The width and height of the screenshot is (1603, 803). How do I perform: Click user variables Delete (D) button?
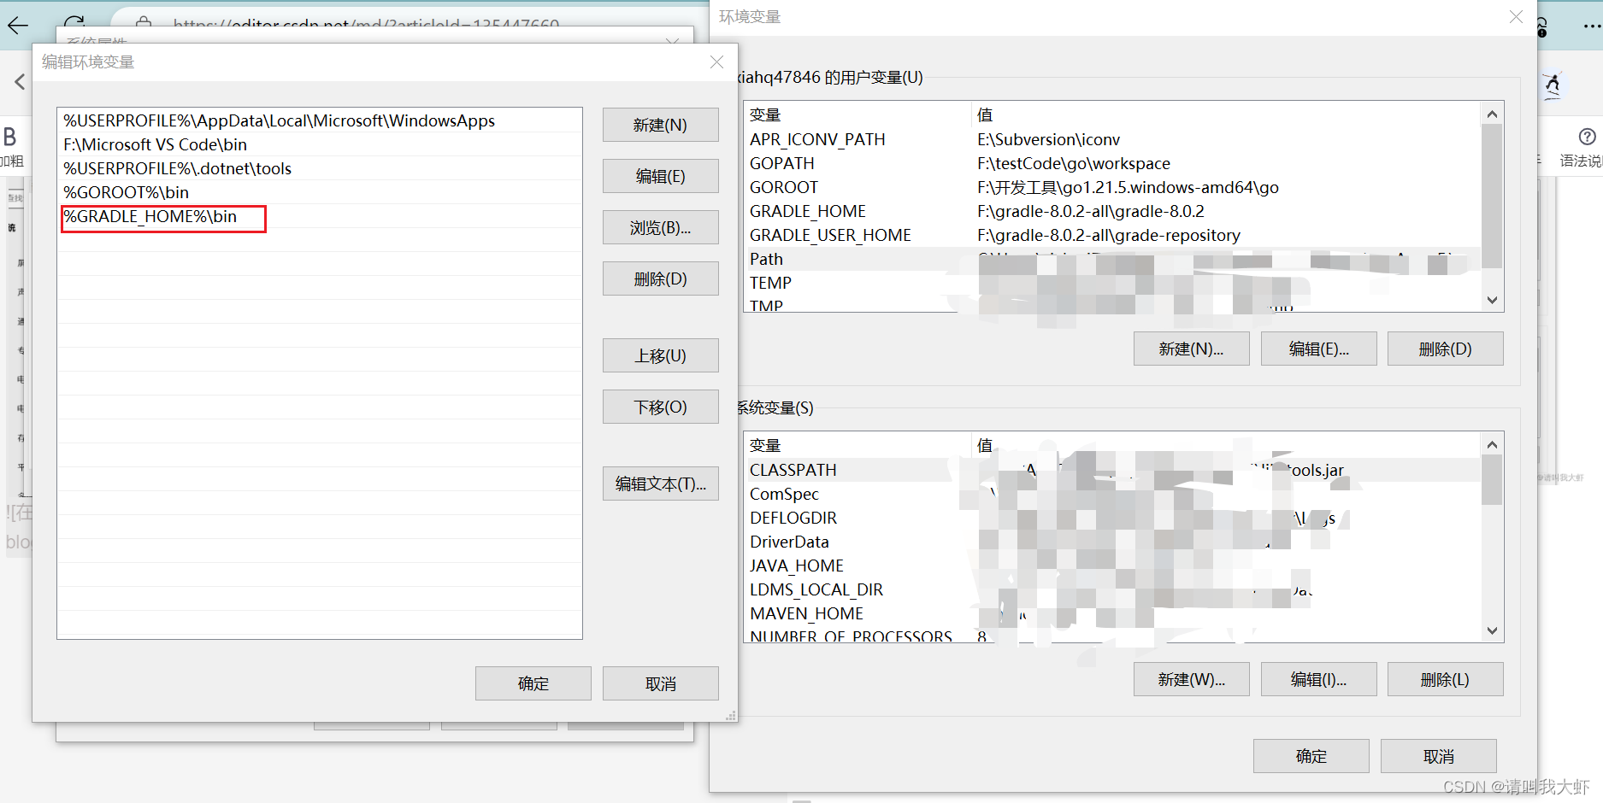(x=1445, y=349)
